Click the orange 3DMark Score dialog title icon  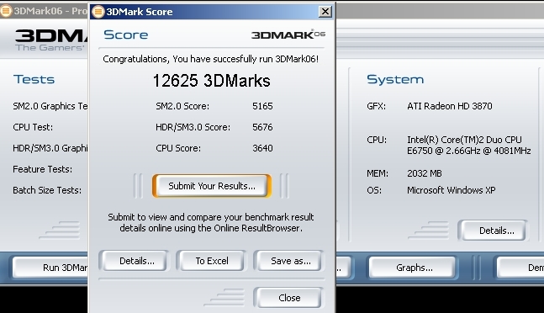(x=98, y=12)
